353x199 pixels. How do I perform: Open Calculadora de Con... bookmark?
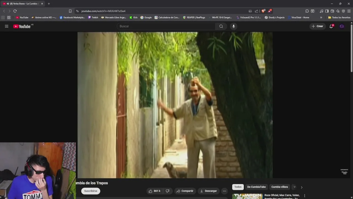[x=167, y=17]
